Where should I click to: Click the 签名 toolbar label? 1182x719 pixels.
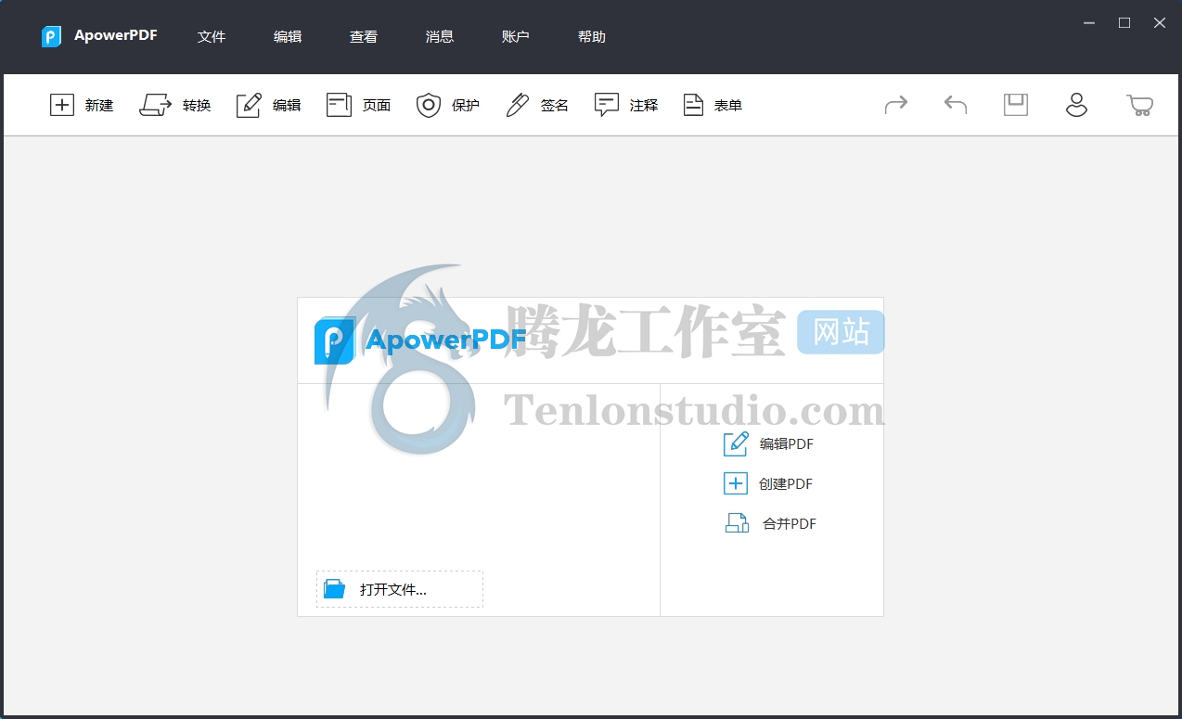[x=555, y=106]
